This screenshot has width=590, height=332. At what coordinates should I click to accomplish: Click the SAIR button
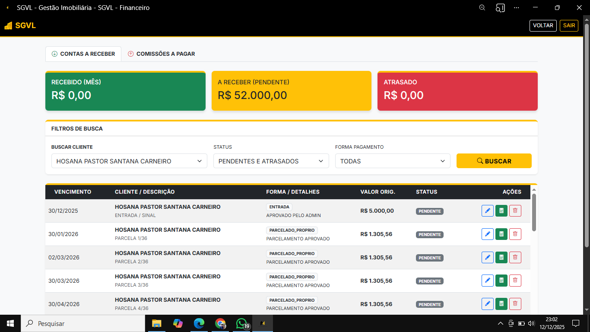(x=569, y=26)
